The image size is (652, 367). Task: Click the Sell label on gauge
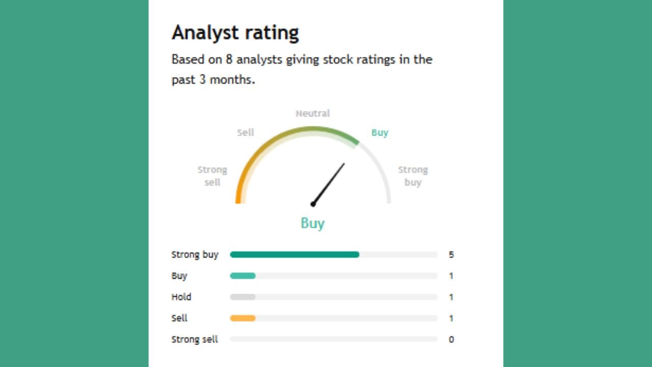point(245,133)
